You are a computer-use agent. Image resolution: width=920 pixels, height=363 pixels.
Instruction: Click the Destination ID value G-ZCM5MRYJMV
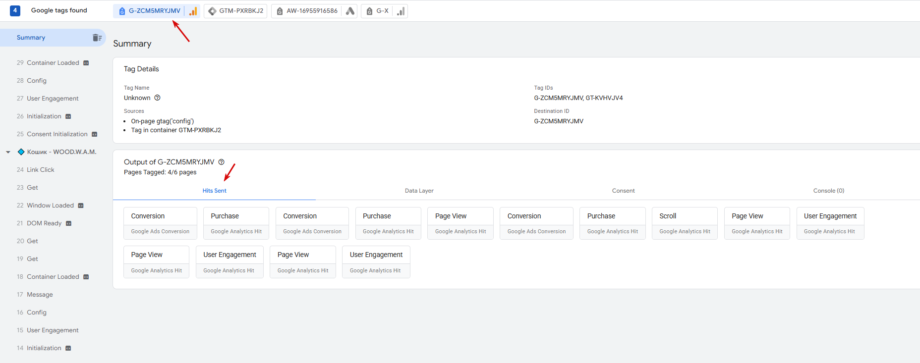tap(559, 121)
